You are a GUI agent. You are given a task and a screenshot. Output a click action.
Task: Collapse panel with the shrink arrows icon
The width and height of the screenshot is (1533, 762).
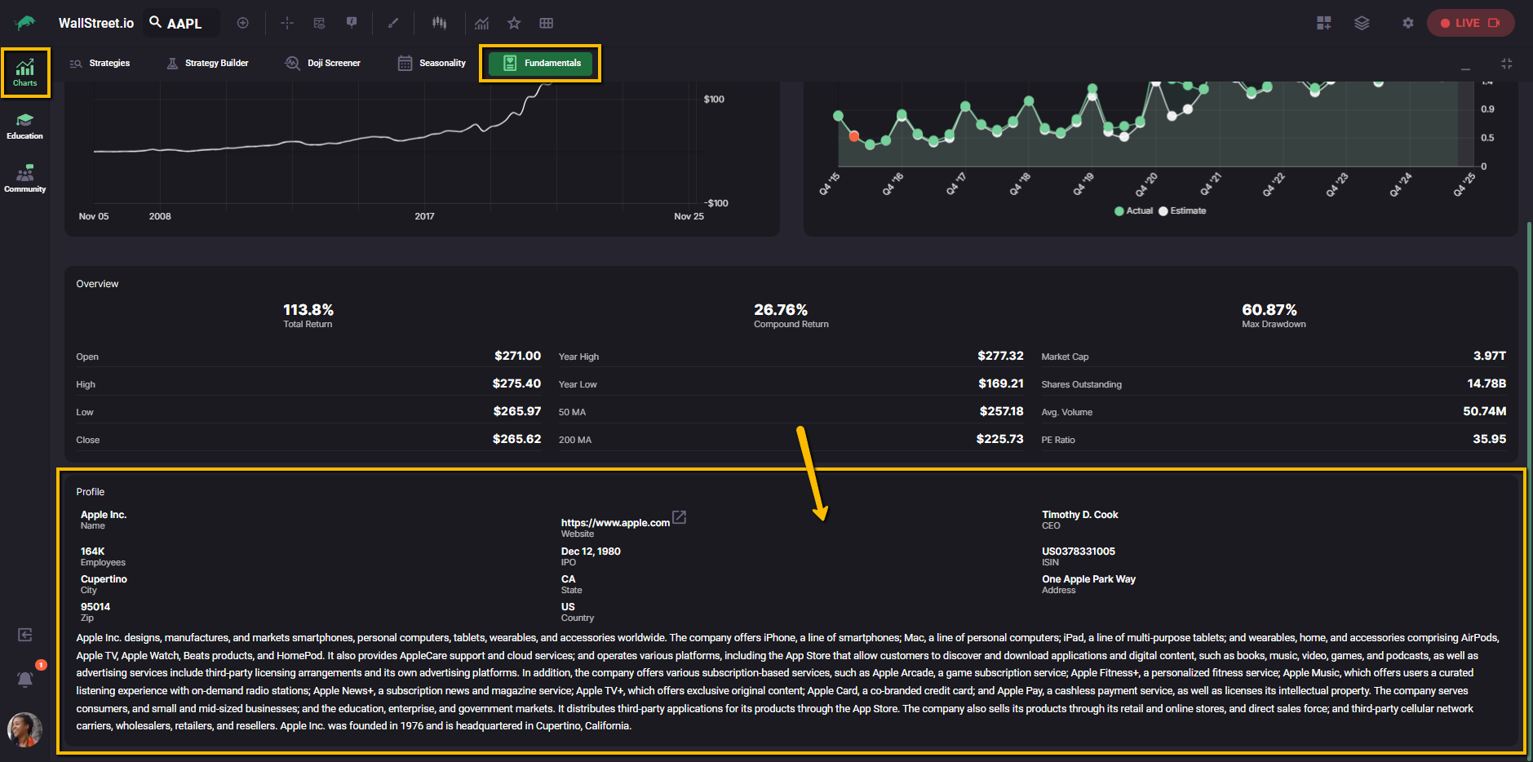click(x=1507, y=64)
